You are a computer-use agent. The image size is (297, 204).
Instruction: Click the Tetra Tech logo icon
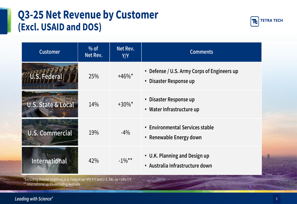coord(255,21)
